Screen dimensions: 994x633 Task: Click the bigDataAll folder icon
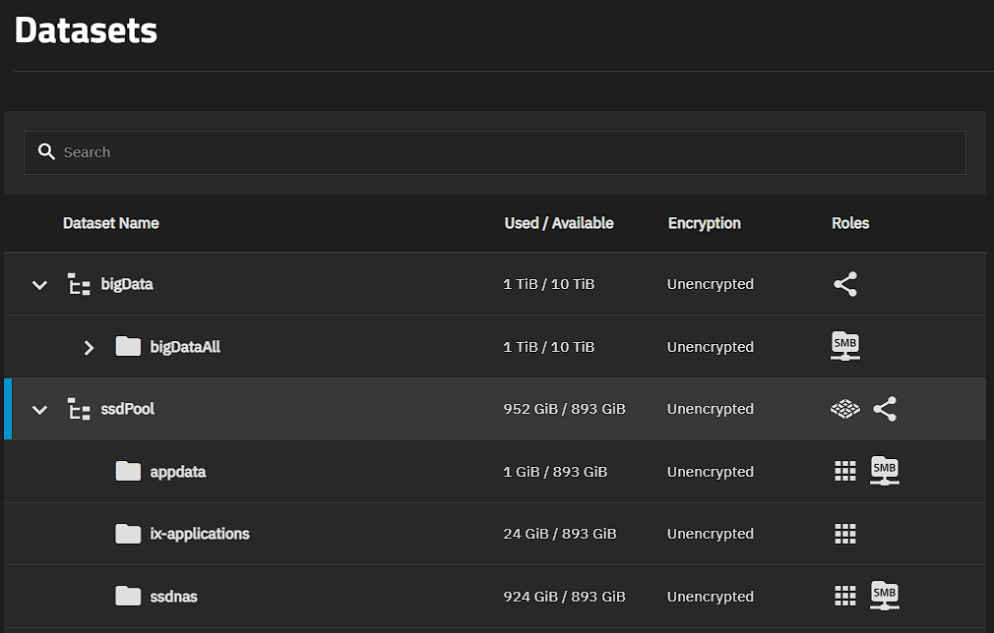[x=128, y=346]
